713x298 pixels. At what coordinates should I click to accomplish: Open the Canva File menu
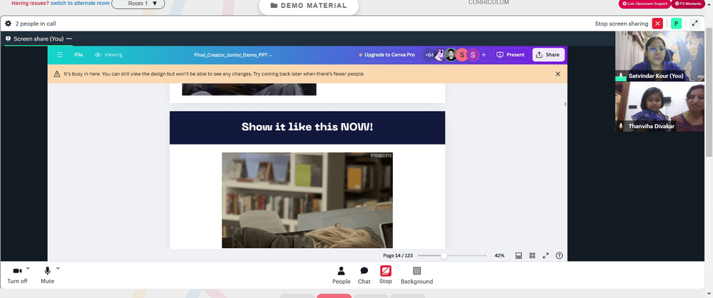click(78, 55)
